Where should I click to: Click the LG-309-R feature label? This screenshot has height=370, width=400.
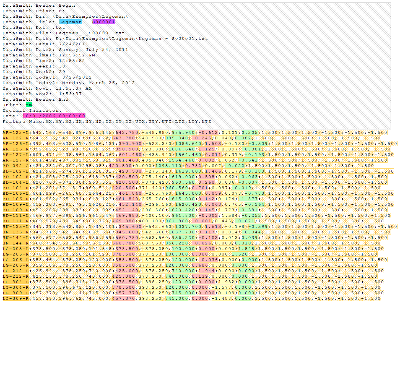tap(16, 298)
